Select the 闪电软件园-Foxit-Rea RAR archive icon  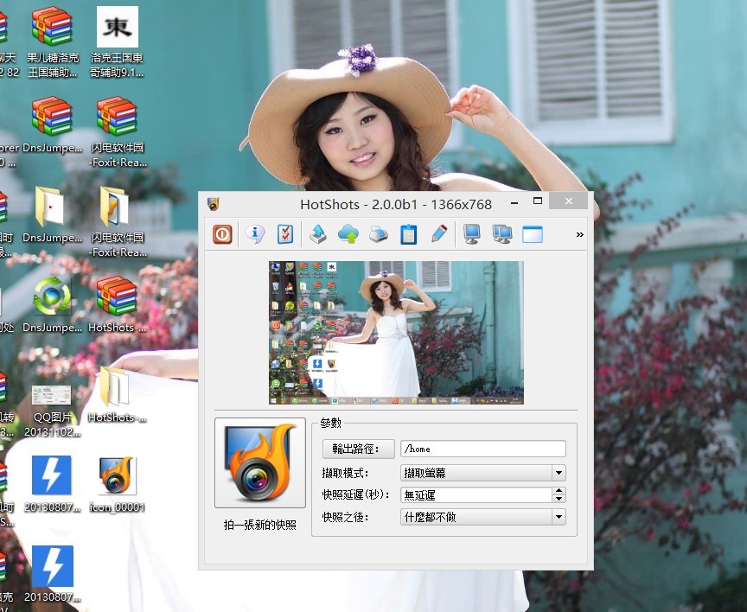click(118, 132)
